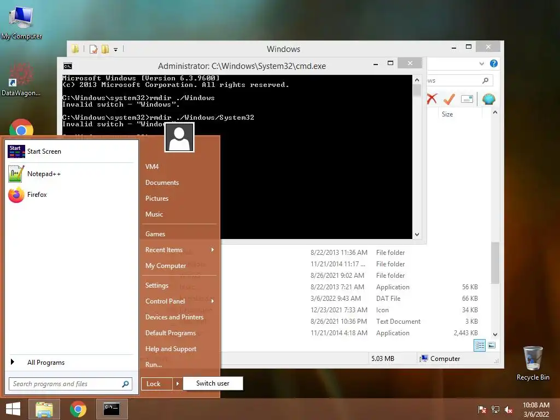
Task: Click the Windows Start button
Action: 13,409
